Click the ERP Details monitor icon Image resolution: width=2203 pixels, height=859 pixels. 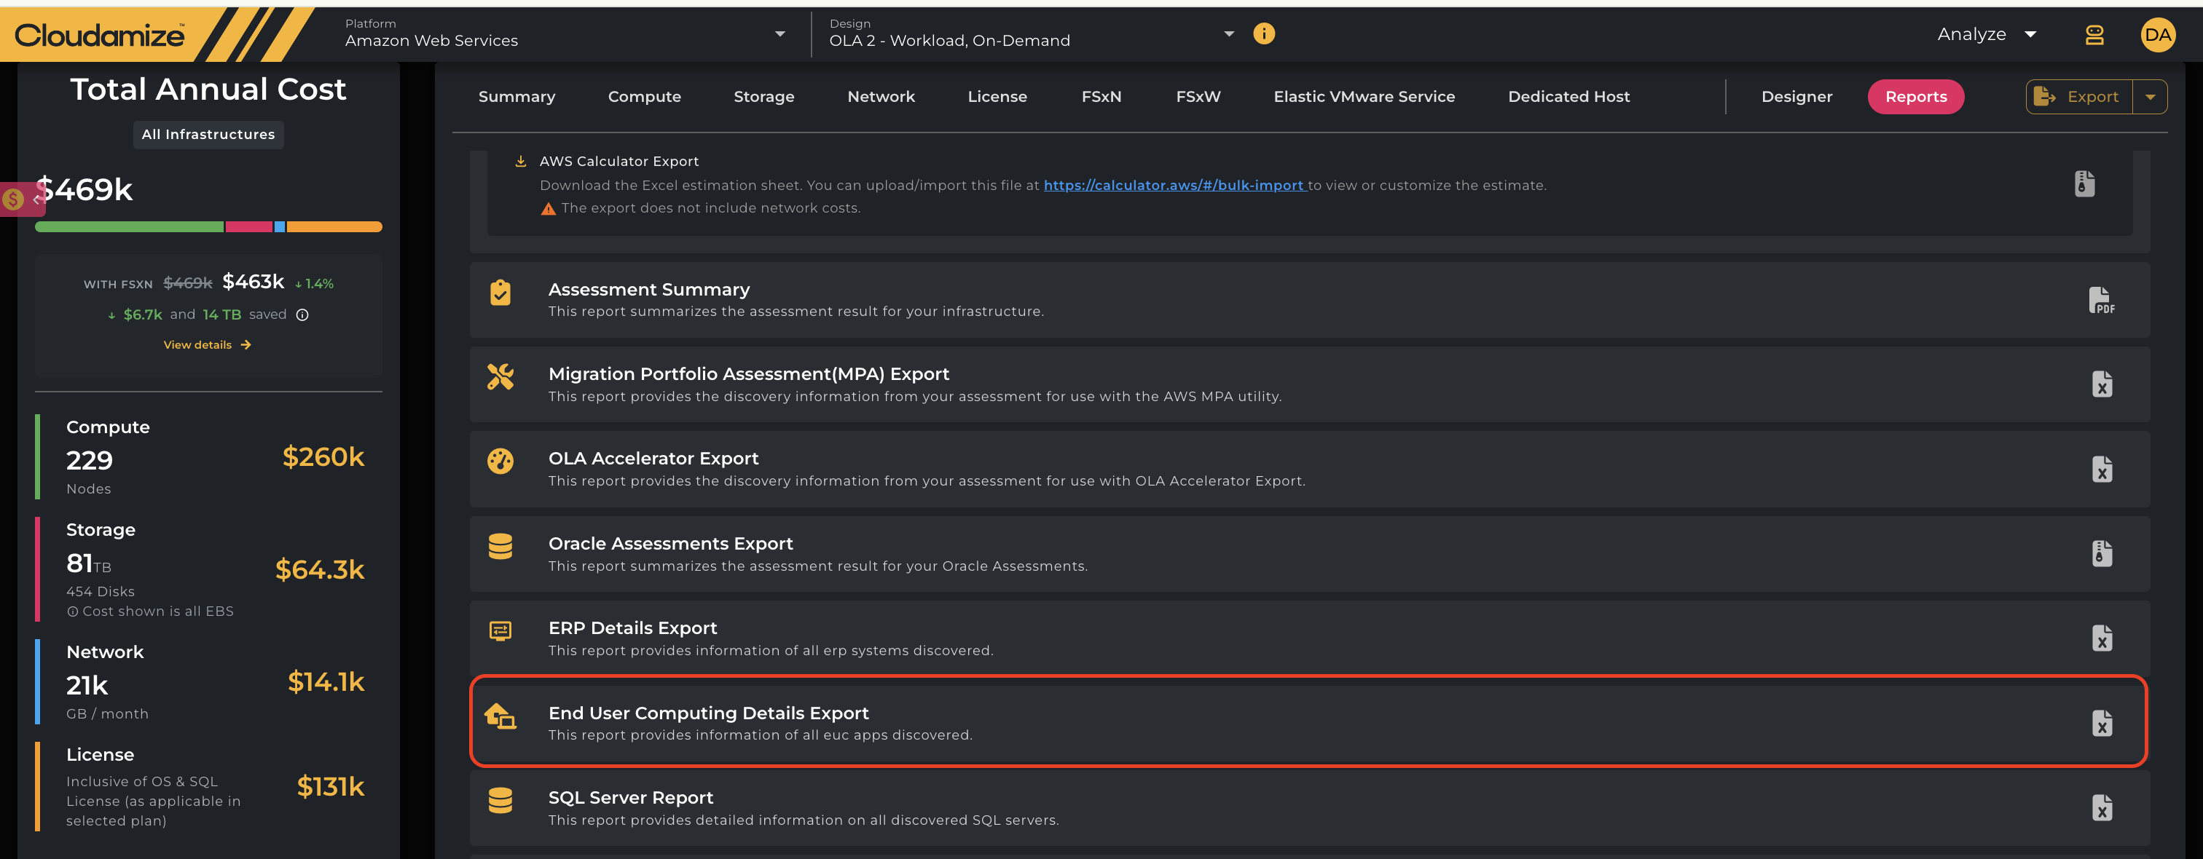(x=500, y=631)
